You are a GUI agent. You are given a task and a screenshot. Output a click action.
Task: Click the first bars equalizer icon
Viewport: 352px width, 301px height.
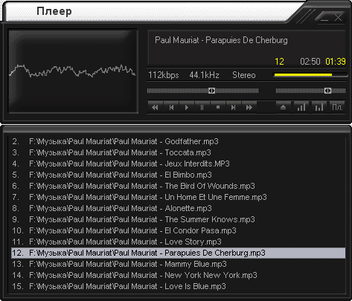[x=301, y=107]
